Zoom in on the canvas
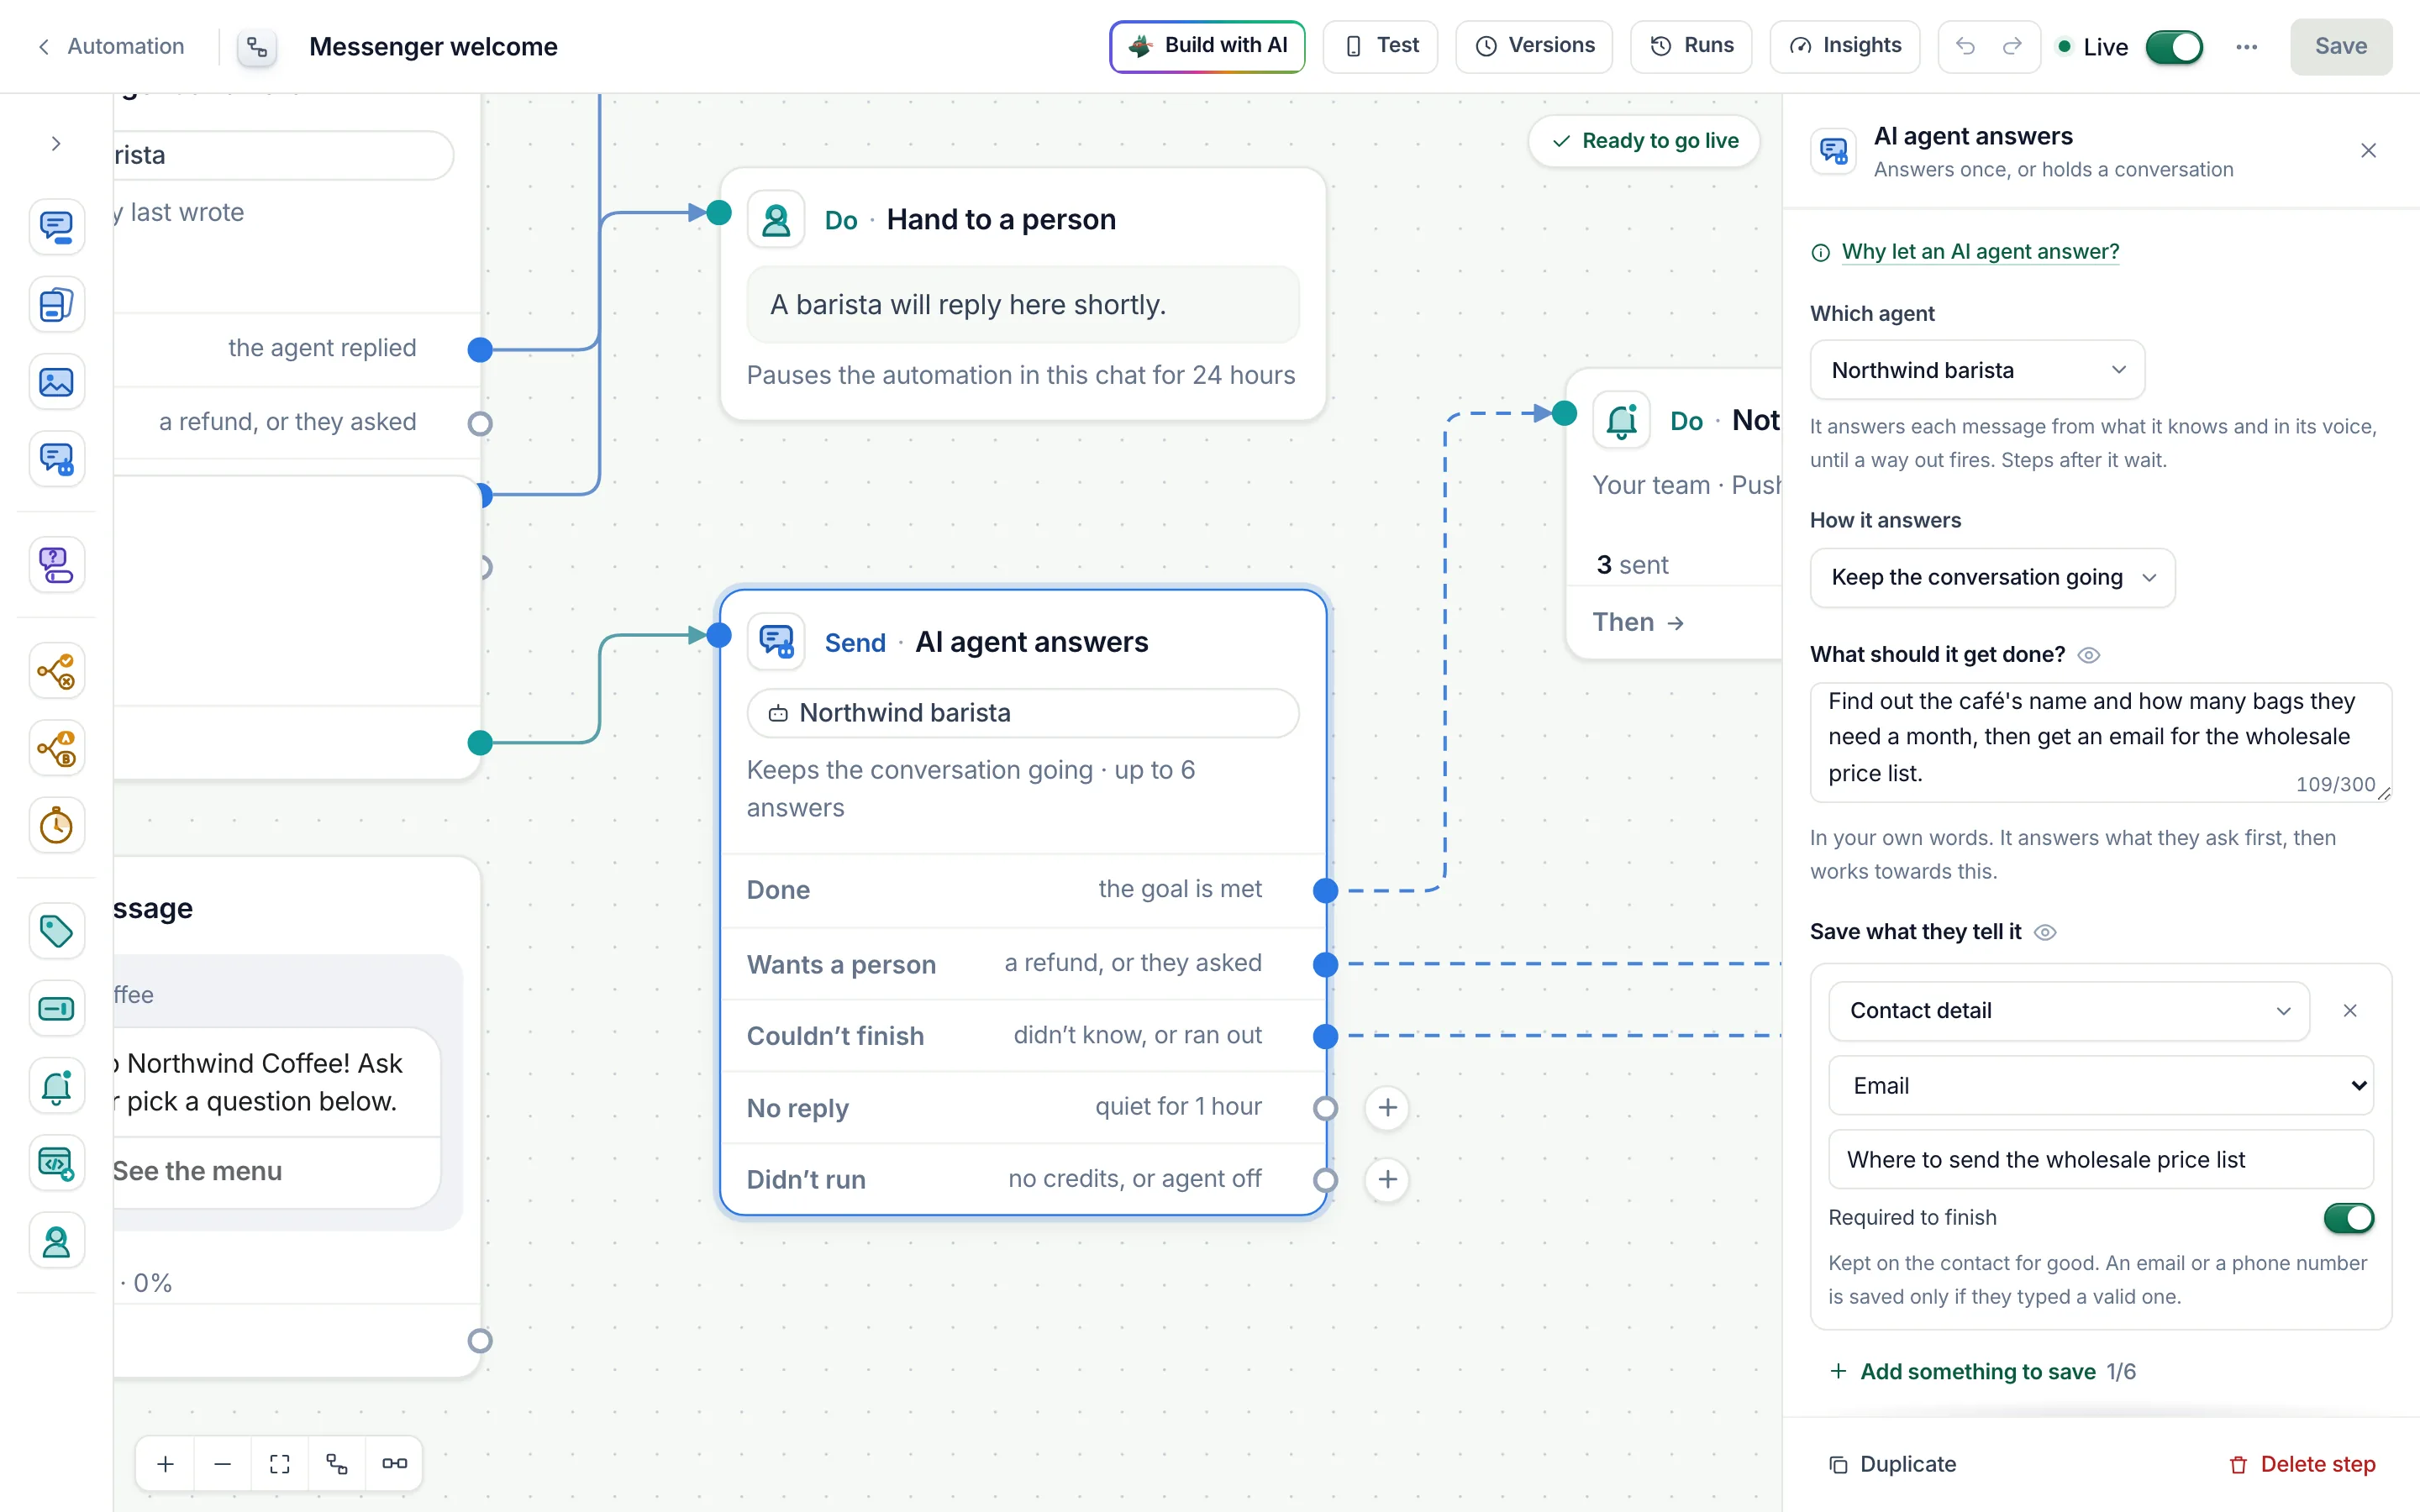Screen dimensions: 2420x1512 coord(166,1464)
